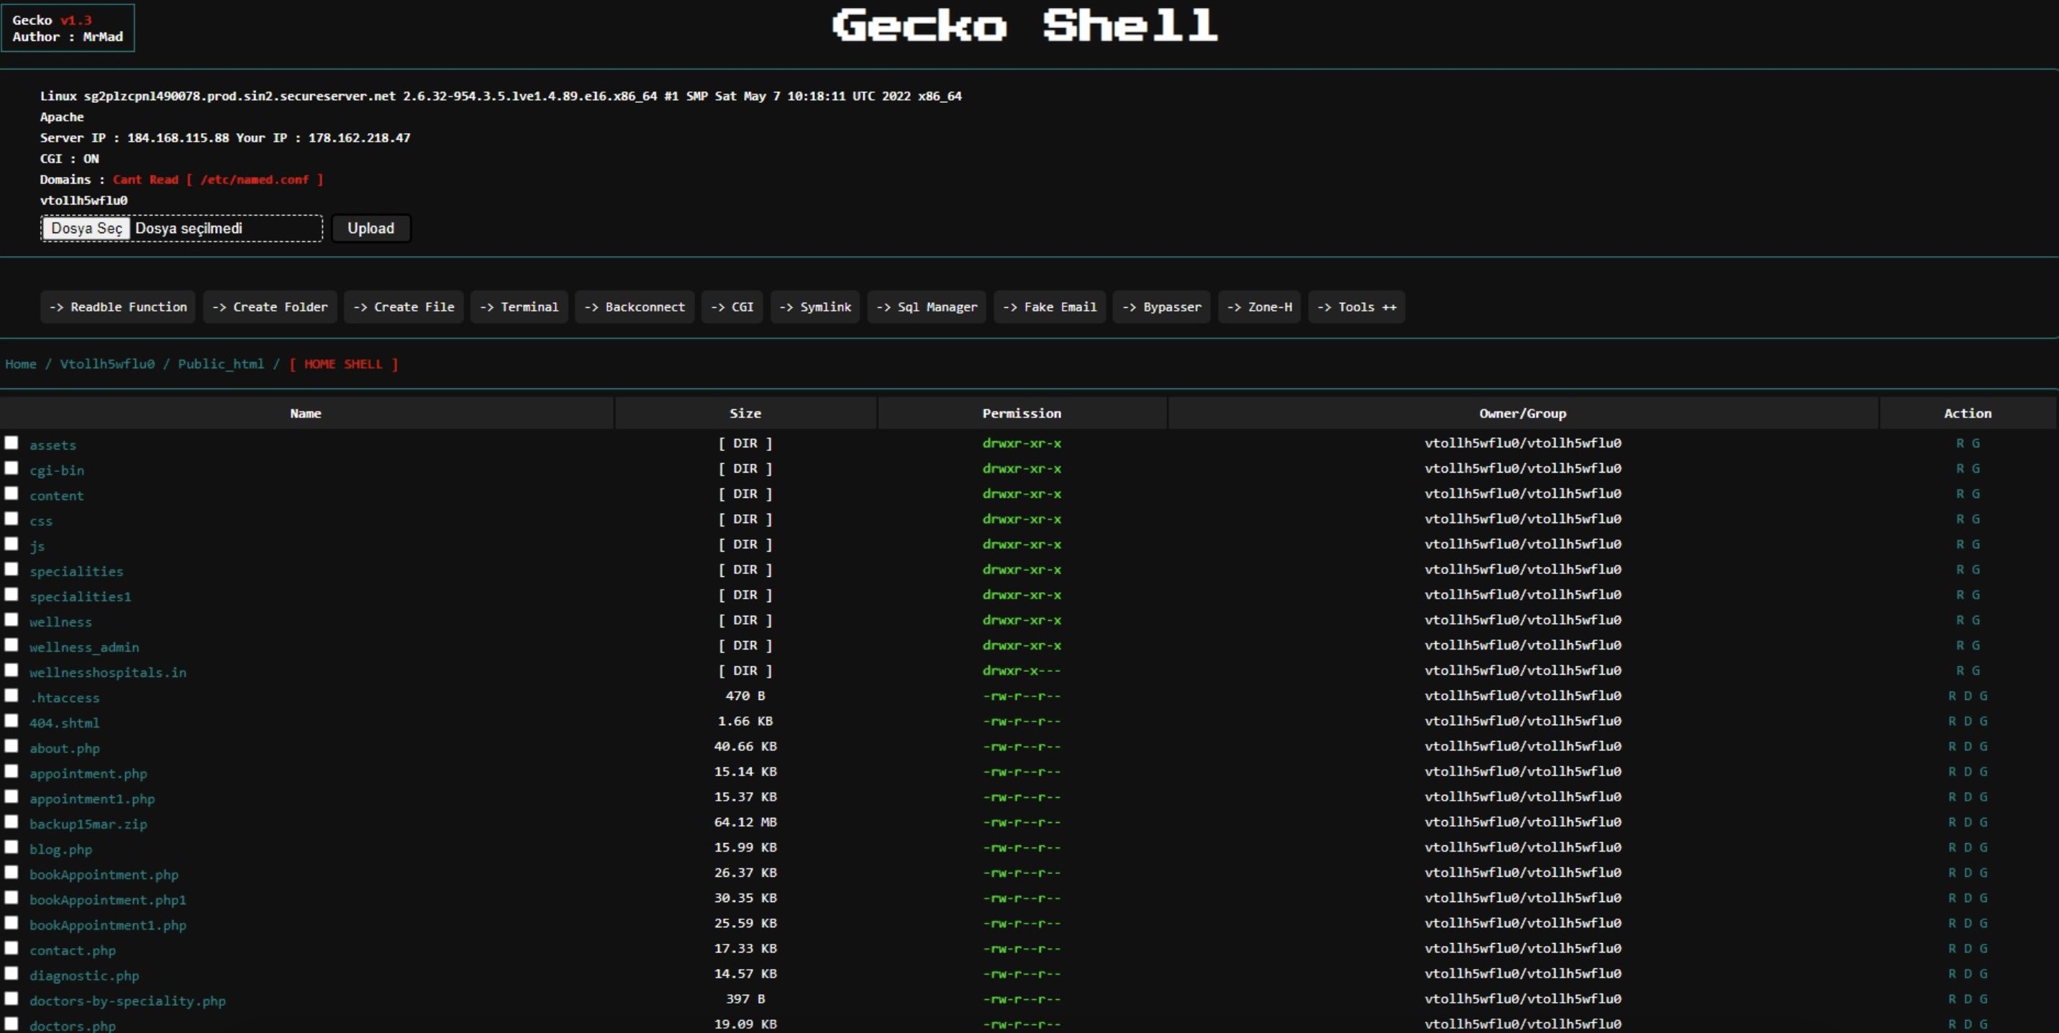Open the specialities1 folder
2059x1033 pixels.
pyautogui.click(x=81, y=597)
